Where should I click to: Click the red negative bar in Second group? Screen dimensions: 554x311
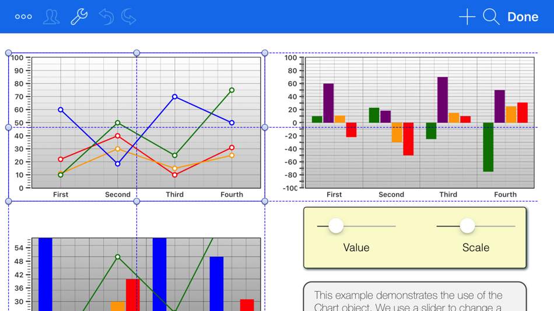pos(408,139)
